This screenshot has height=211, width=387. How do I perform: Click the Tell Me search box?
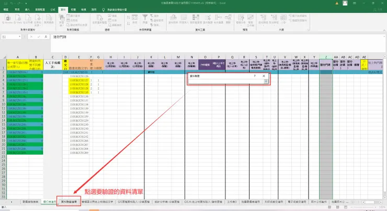coord(115,9)
